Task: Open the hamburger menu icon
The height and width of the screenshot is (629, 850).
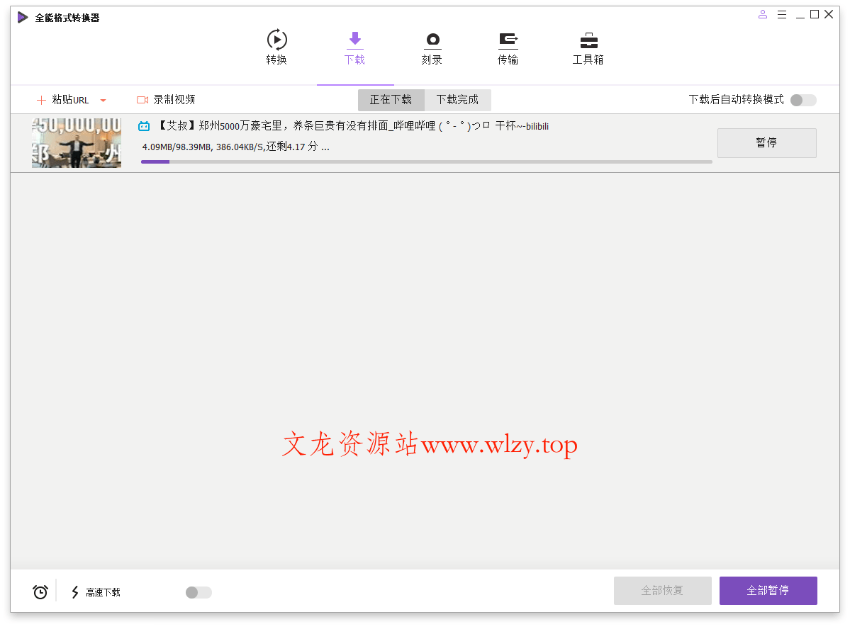Action: (782, 13)
